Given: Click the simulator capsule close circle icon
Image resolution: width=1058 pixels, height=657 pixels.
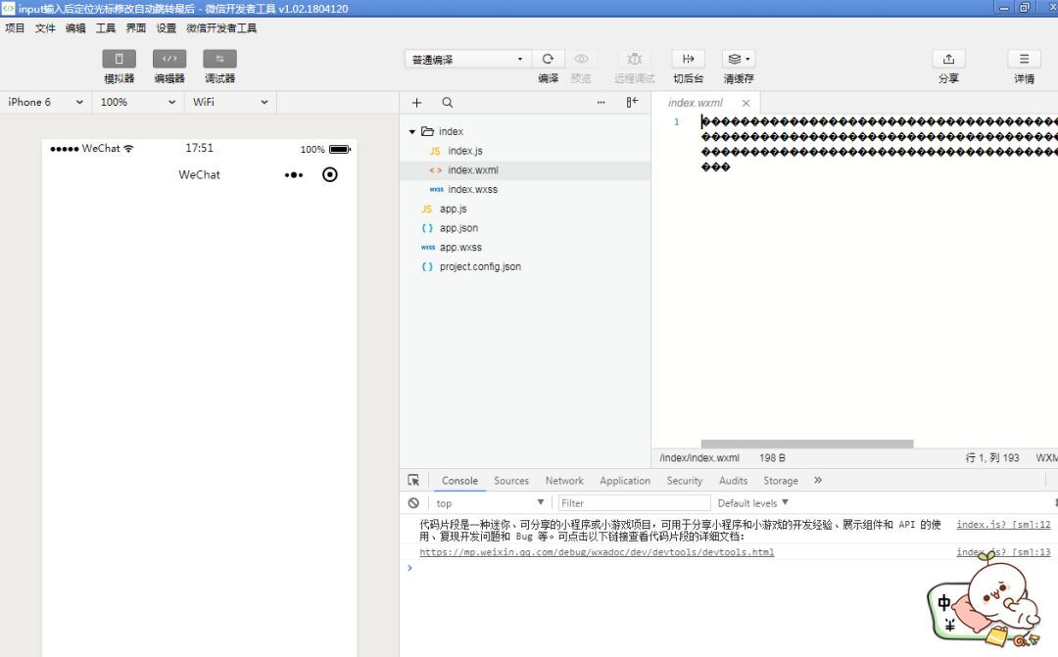Looking at the screenshot, I should [x=330, y=174].
